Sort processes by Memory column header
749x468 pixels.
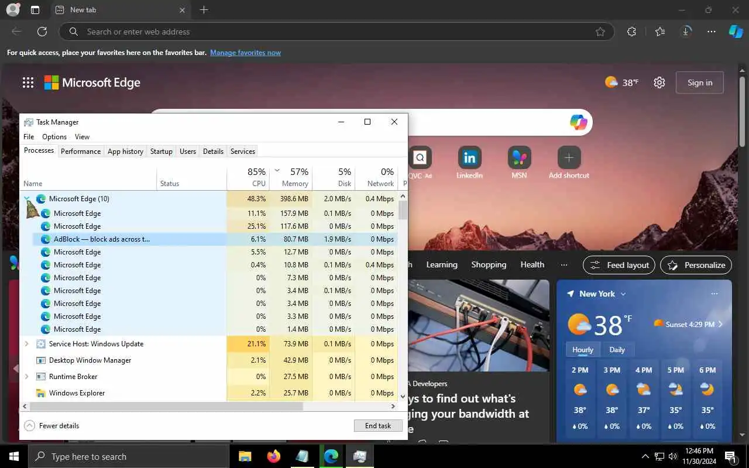point(291,177)
